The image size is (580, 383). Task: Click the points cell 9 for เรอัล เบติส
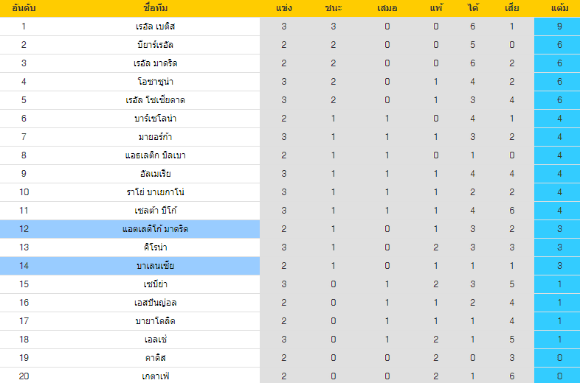coord(559,27)
